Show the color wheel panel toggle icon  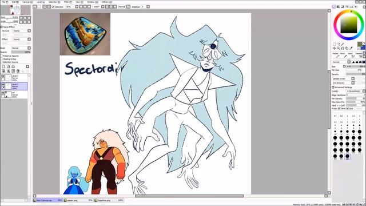[x=334, y=6]
